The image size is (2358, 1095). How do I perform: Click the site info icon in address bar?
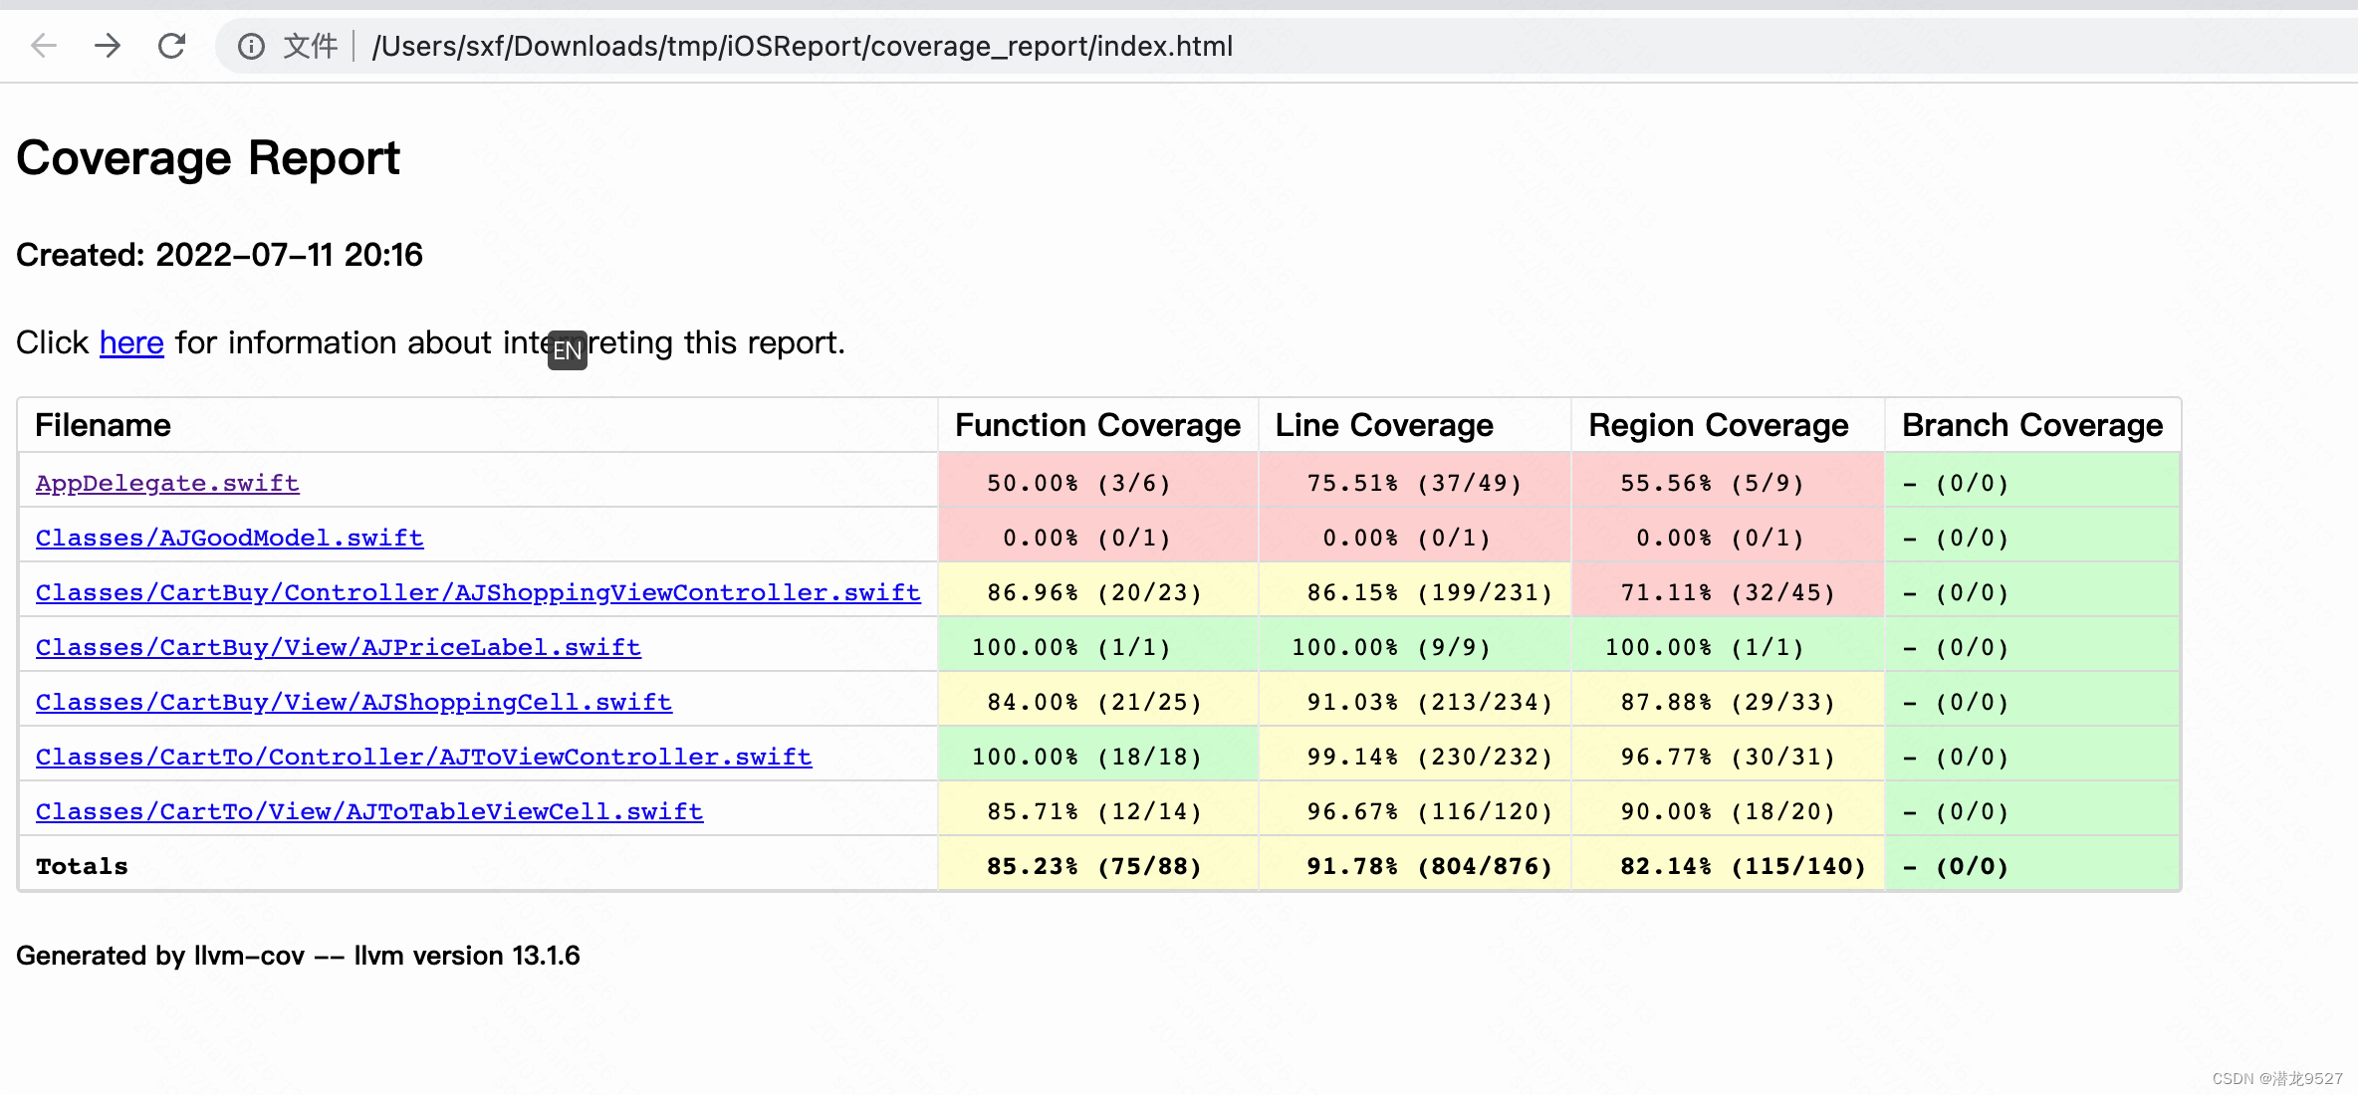pos(251,46)
